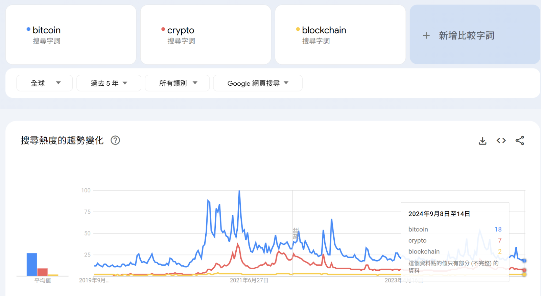Viewport: 541px width, 296px height.
Task: Open the 過去 5 年 time range dropdown
Action: 109,83
